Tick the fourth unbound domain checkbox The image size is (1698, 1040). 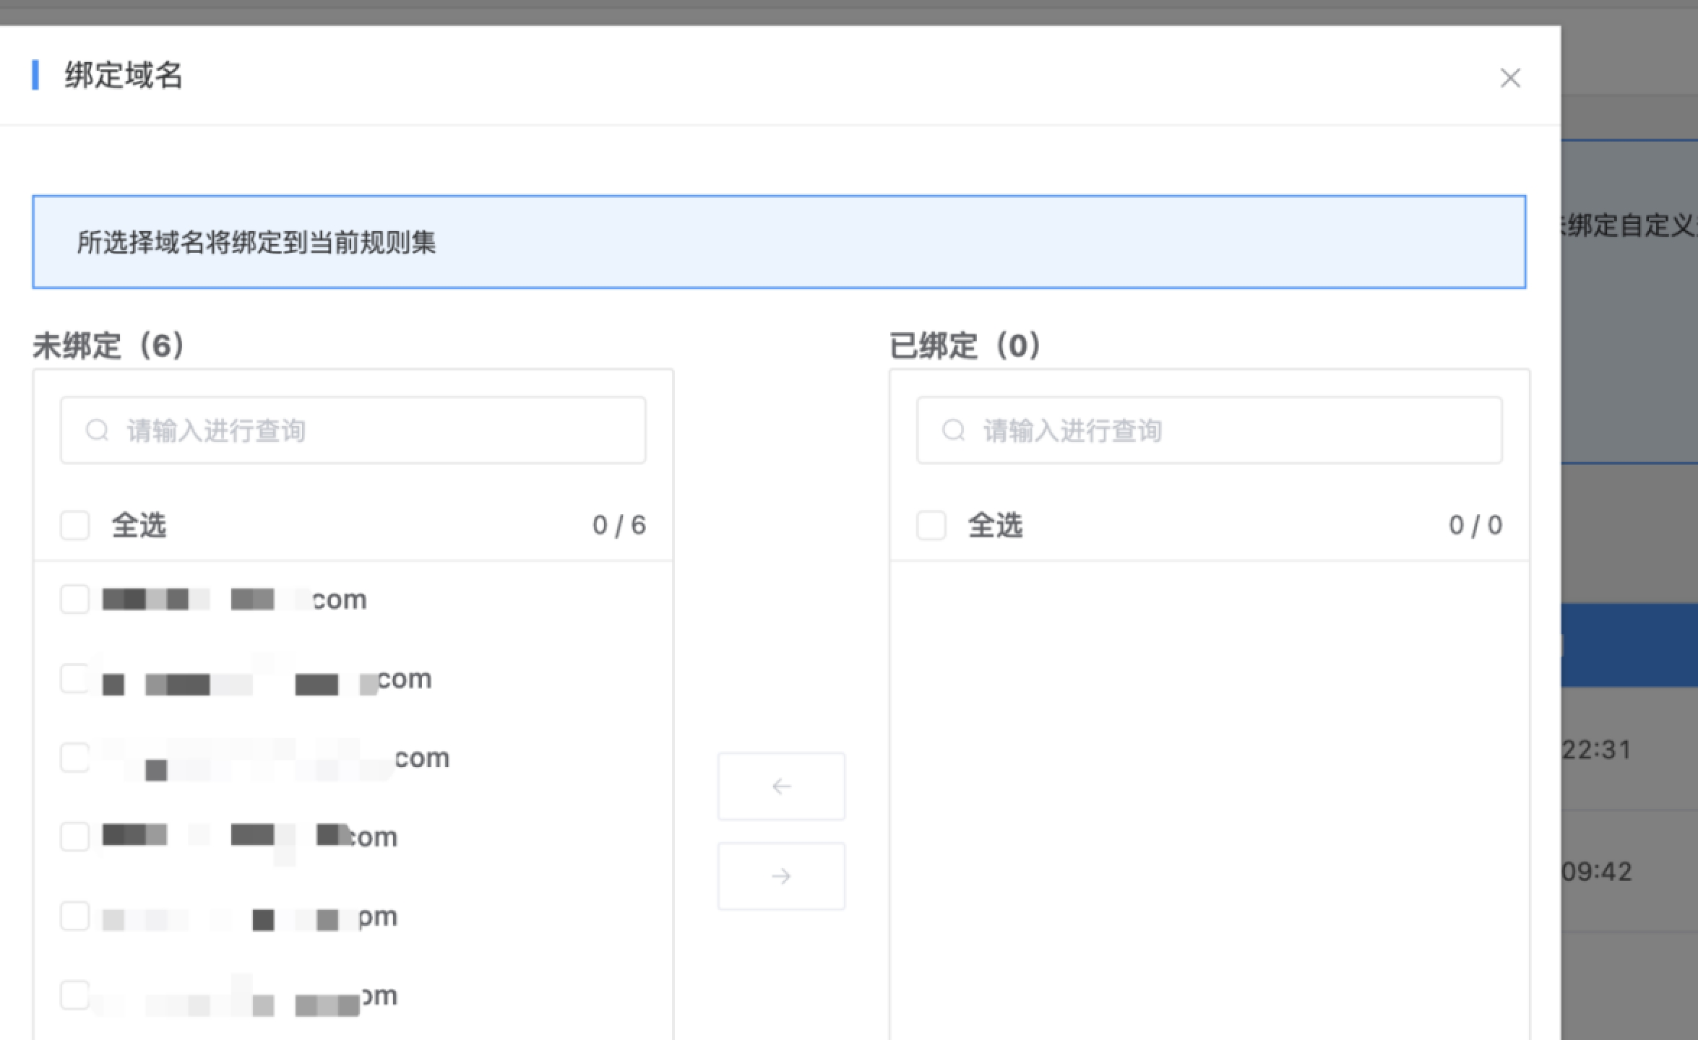(75, 836)
